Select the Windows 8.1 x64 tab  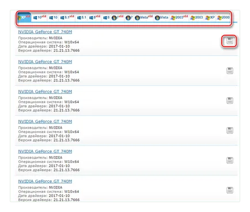click(67, 17)
